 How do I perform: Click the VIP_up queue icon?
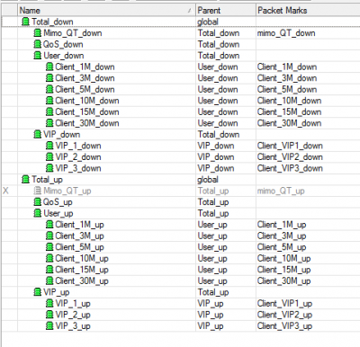click(37, 292)
